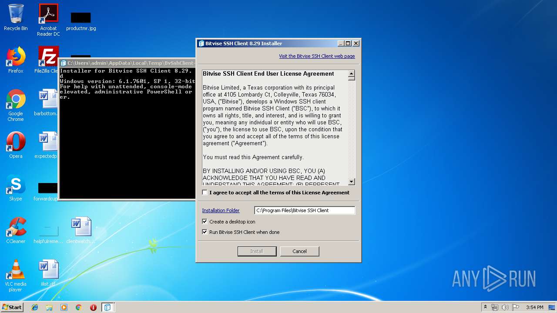
Task: Agree to the License Agreement terms
Action: (205, 193)
